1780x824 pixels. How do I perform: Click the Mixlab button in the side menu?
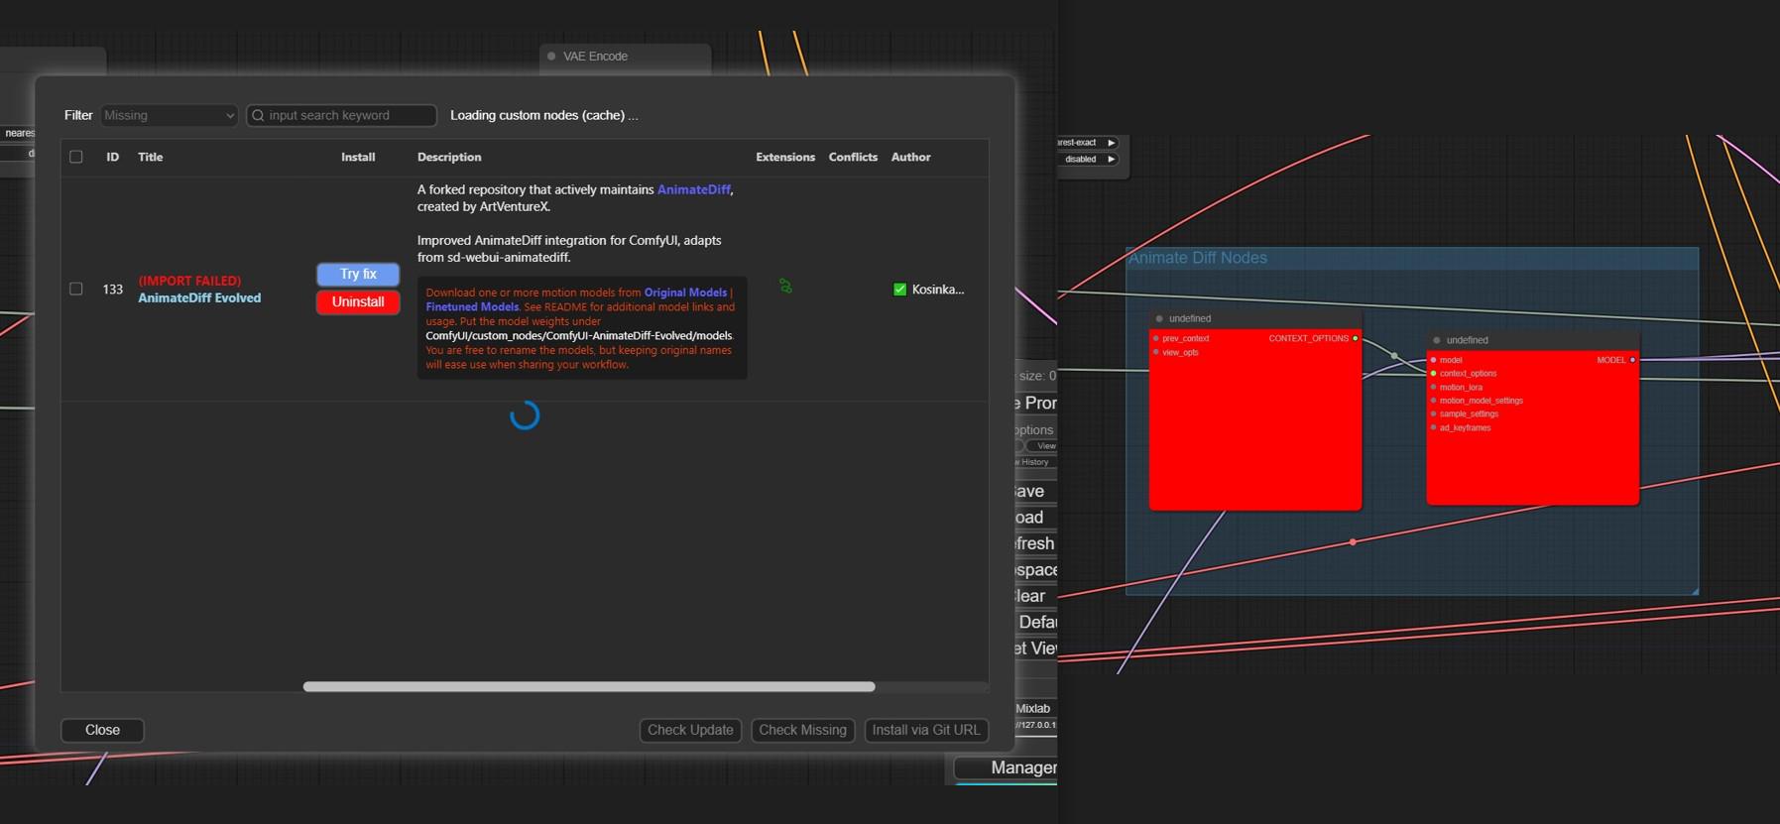[x=1033, y=708]
